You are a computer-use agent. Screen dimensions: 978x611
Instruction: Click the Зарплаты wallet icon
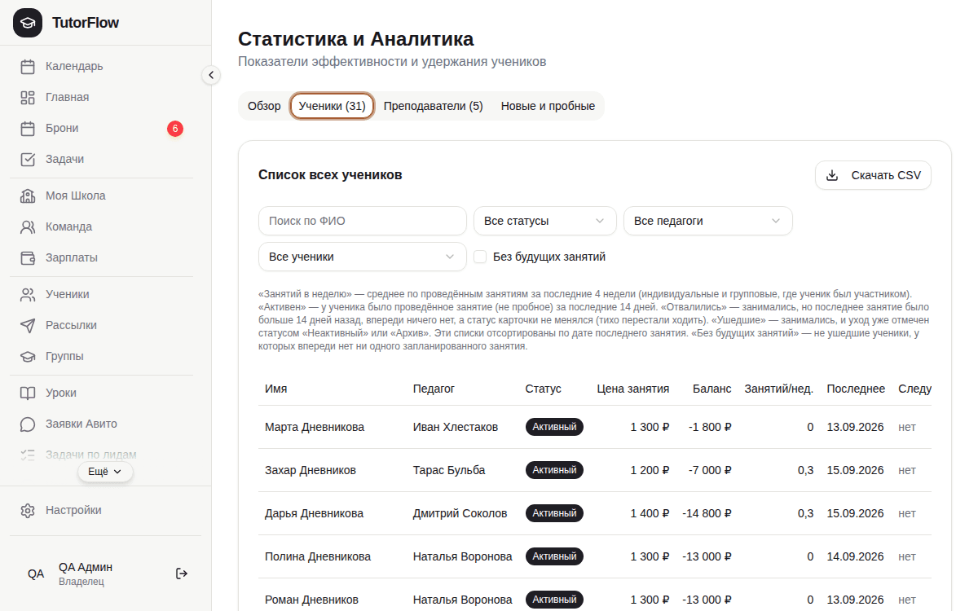pyautogui.click(x=28, y=257)
